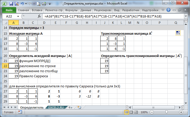The image size is (190, 117).
Task: Switch to the Главная ribbon tab
Action: (24, 10)
